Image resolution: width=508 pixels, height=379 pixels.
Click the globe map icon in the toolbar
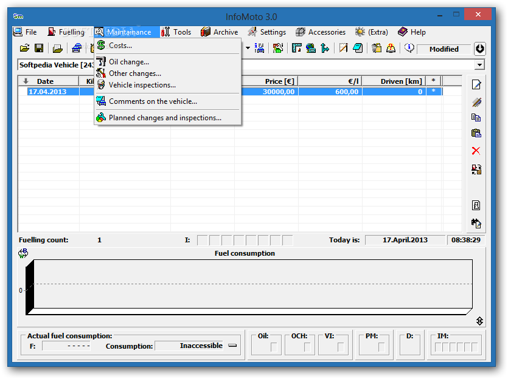(x=311, y=48)
